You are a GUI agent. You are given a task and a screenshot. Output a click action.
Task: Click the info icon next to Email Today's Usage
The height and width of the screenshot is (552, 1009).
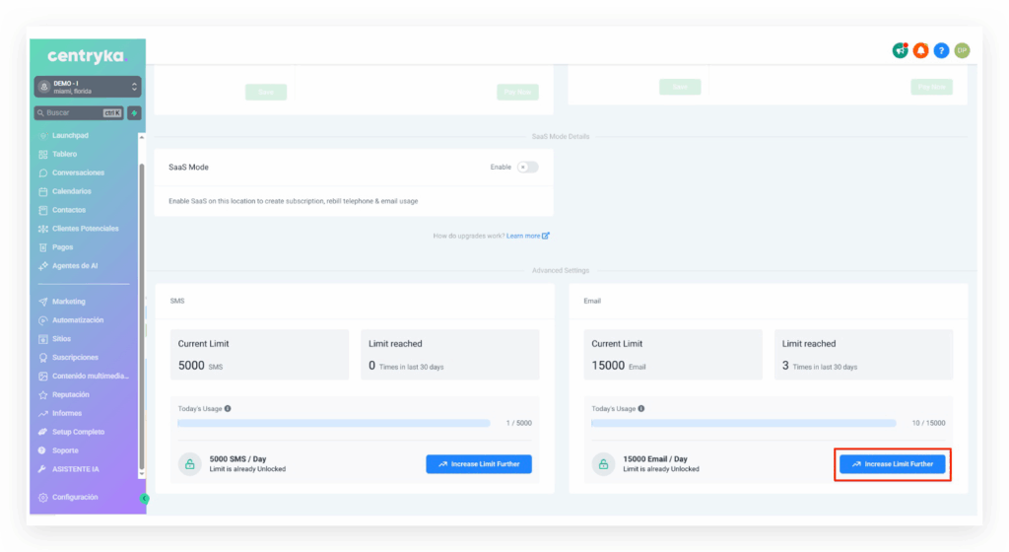pyautogui.click(x=641, y=408)
